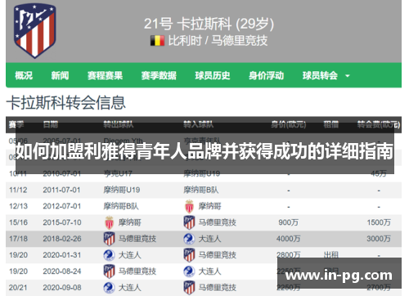Click Dalian crest in 17/18 row

click(189, 239)
